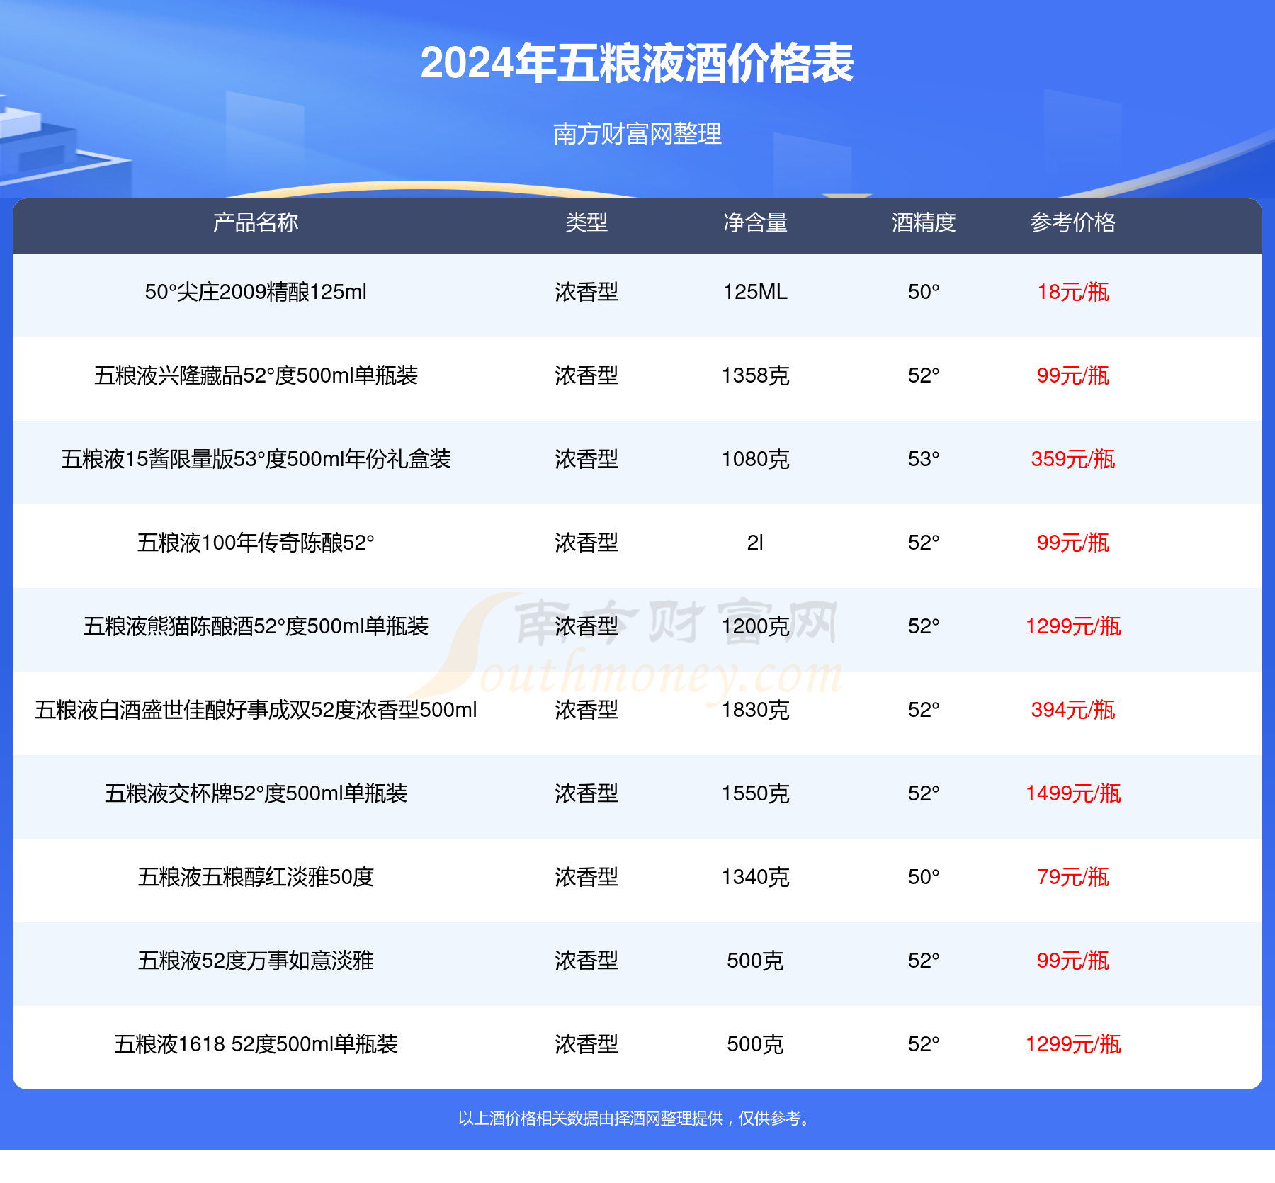Select "浓香型" in the 五粮液1618 row
Viewport: 1275px width, 1183px height.
coord(586,1044)
